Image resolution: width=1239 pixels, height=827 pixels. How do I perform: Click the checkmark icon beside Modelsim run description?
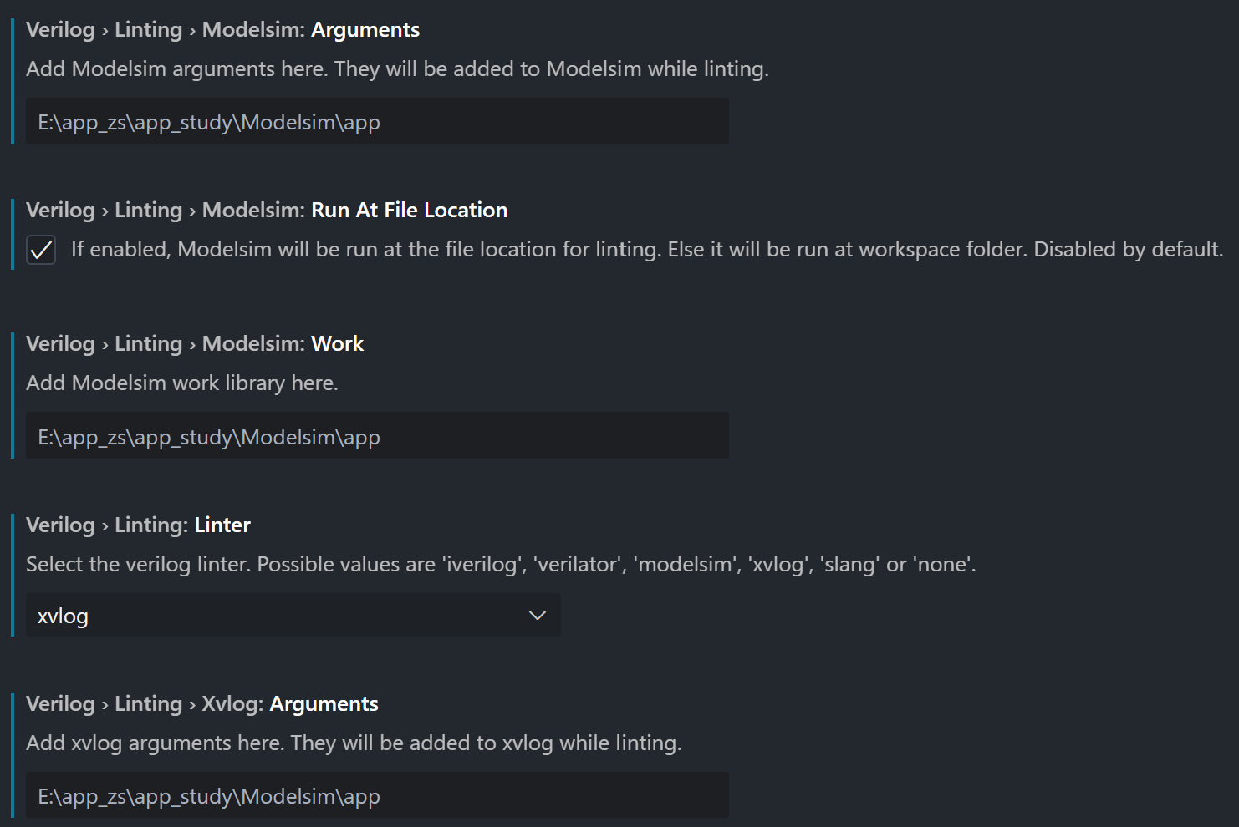click(41, 250)
